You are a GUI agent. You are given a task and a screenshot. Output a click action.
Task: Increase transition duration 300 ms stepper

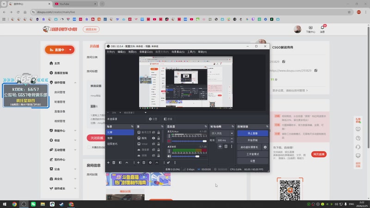(x=232, y=139)
